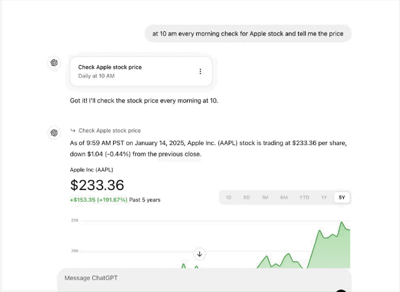
Task: Select the 5Y range toggle
Action: pos(341,198)
